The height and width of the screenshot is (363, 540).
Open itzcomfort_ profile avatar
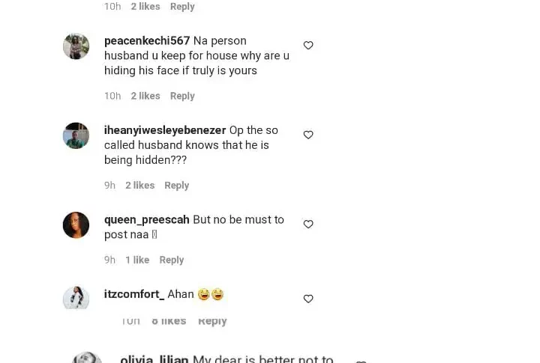pos(76,297)
